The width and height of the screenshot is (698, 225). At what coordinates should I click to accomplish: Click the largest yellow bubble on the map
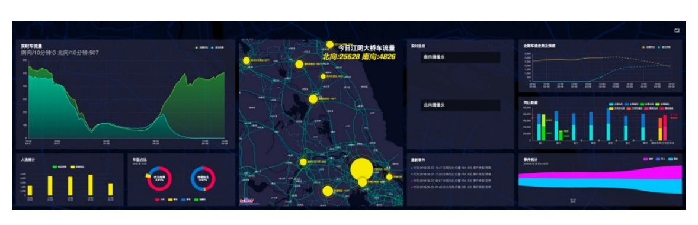pos(361,169)
